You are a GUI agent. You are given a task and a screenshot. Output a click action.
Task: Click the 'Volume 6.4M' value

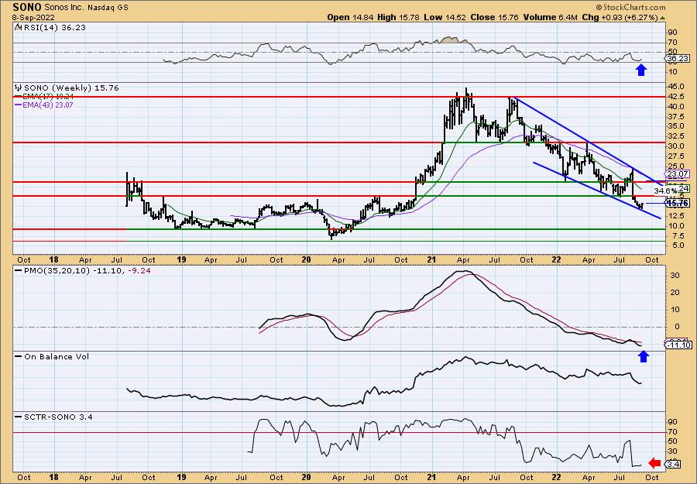click(550, 17)
